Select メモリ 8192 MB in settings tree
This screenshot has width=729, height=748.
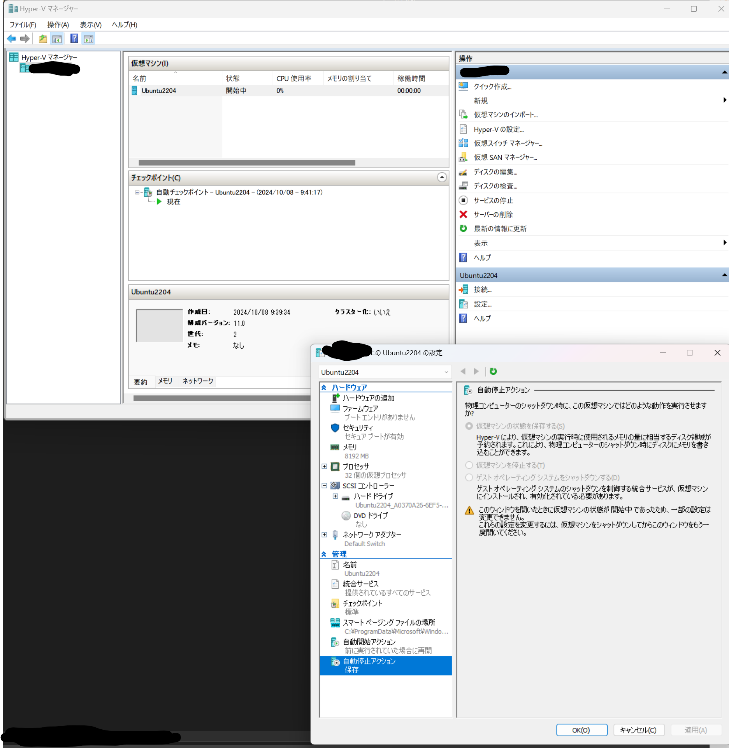pos(350,451)
